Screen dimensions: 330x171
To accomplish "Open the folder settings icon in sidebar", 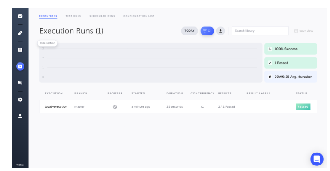I will 20,83.
